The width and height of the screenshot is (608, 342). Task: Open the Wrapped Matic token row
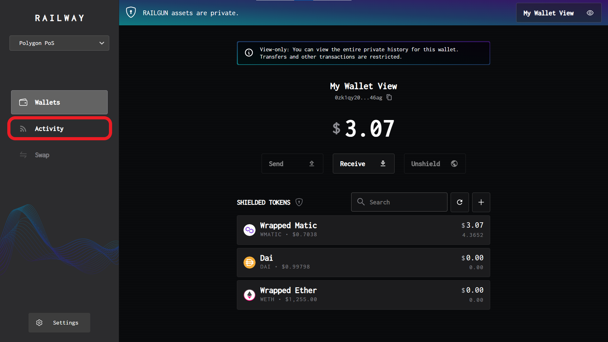[363, 230]
